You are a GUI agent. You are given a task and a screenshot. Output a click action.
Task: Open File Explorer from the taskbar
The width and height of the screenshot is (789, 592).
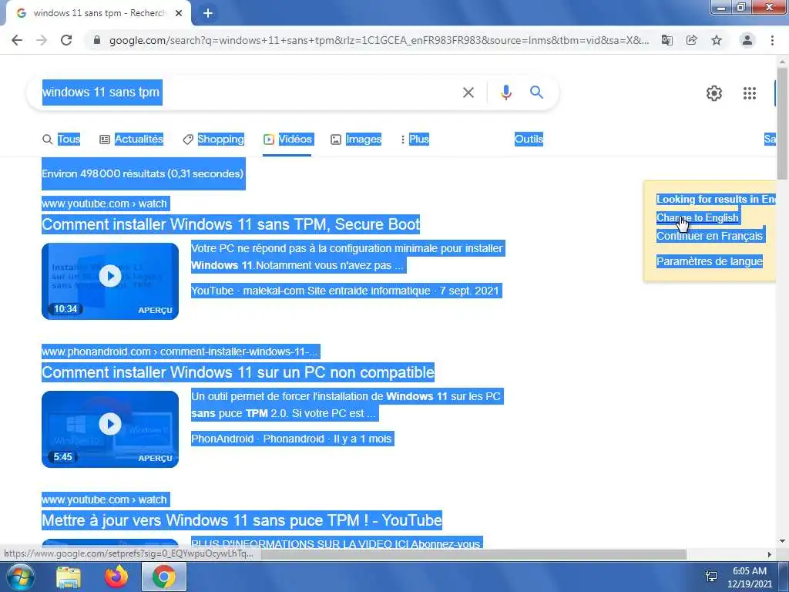tap(69, 577)
